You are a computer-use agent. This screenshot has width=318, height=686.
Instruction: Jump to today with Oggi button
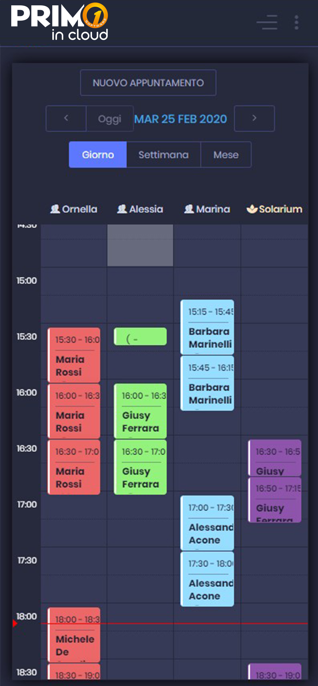[110, 118]
